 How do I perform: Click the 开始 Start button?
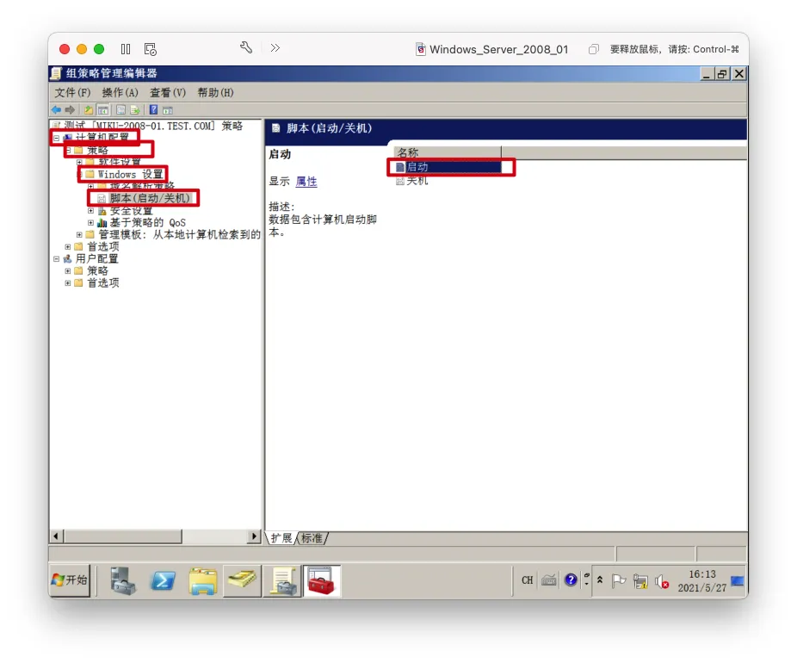tap(70, 579)
